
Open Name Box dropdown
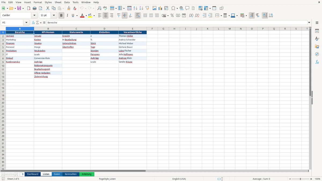(26, 23)
